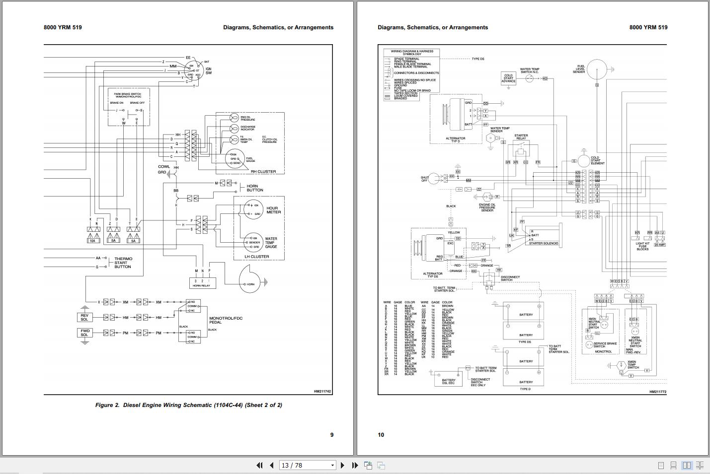This screenshot has height=474, width=710.
Task: Click the LH CLUSTER label
Action: click(257, 257)
